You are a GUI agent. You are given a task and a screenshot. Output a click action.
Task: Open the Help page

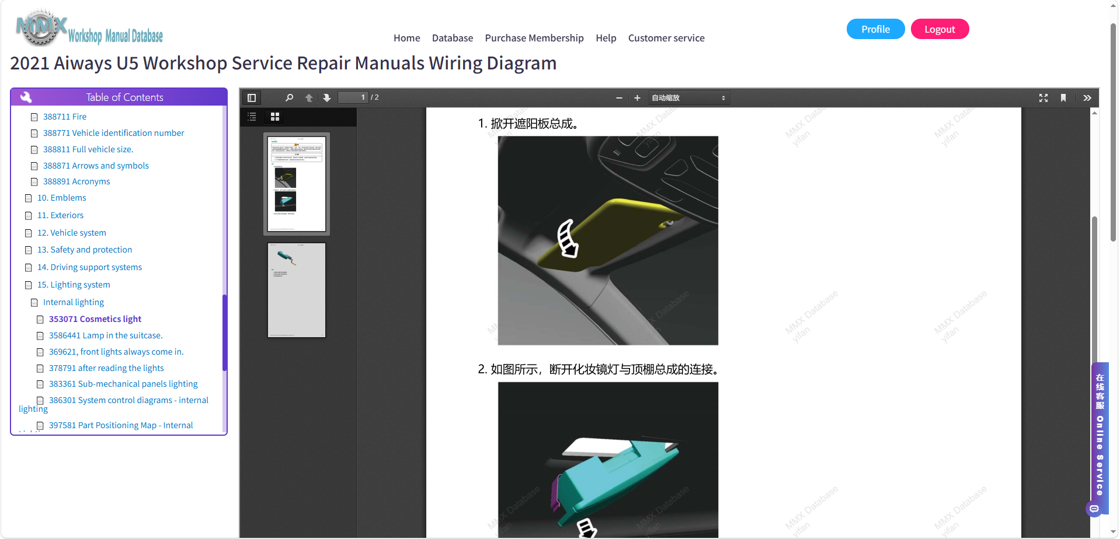click(x=606, y=38)
